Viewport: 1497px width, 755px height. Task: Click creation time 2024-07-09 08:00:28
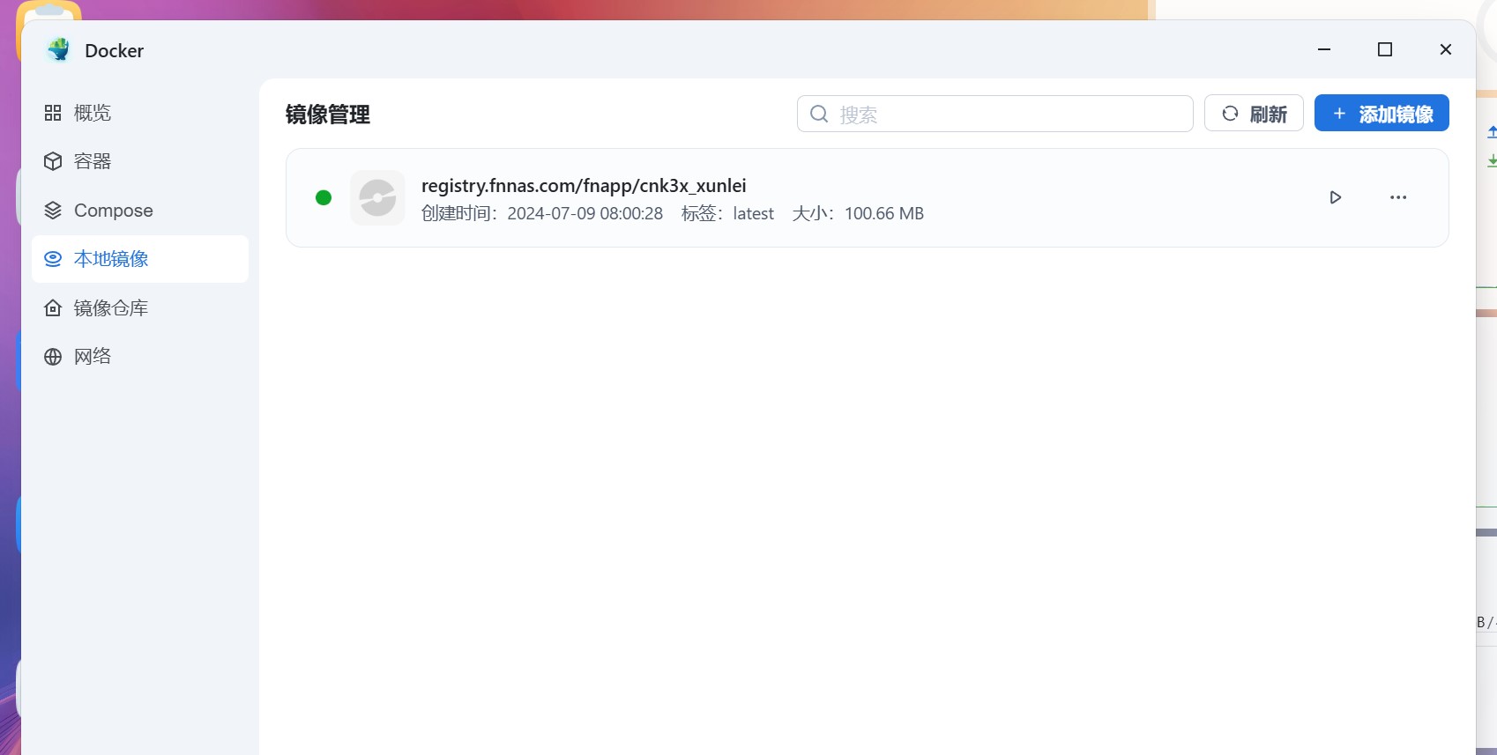click(x=585, y=213)
